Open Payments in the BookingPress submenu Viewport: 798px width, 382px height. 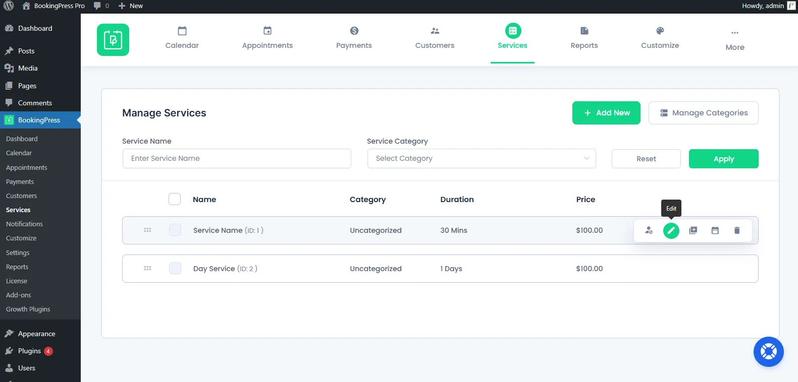click(20, 181)
